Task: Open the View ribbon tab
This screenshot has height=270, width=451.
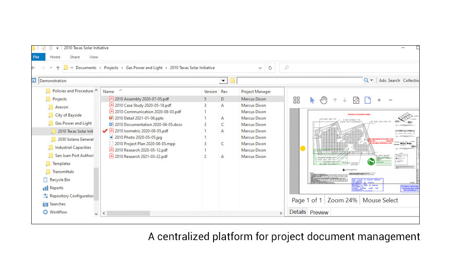Action: pyautogui.click(x=94, y=57)
